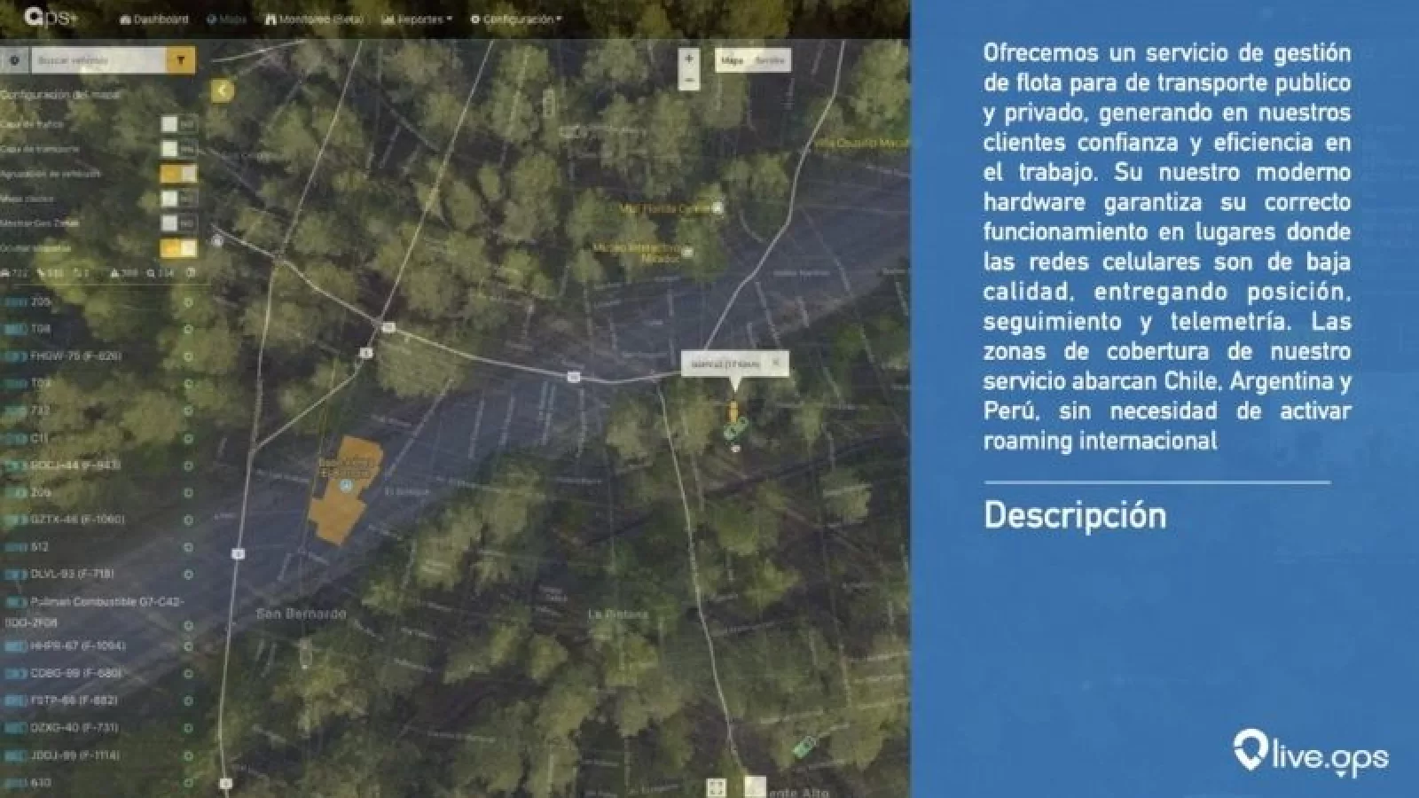Click the gear icon beside the vehicle search
This screenshot has width=1419, height=798.
pos(14,60)
